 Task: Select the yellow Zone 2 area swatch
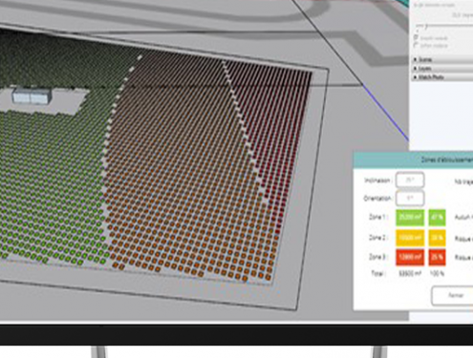click(410, 238)
